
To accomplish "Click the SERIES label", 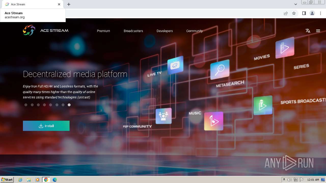I will click(301, 67).
